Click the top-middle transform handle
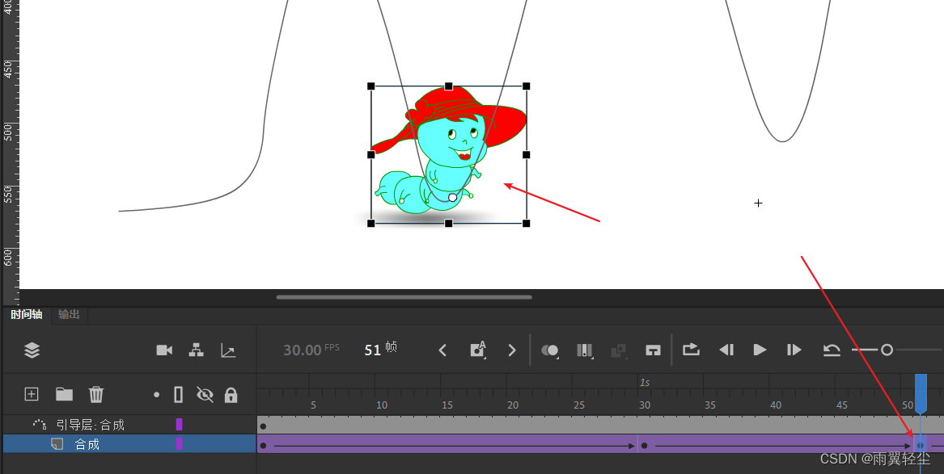 [448, 86]
